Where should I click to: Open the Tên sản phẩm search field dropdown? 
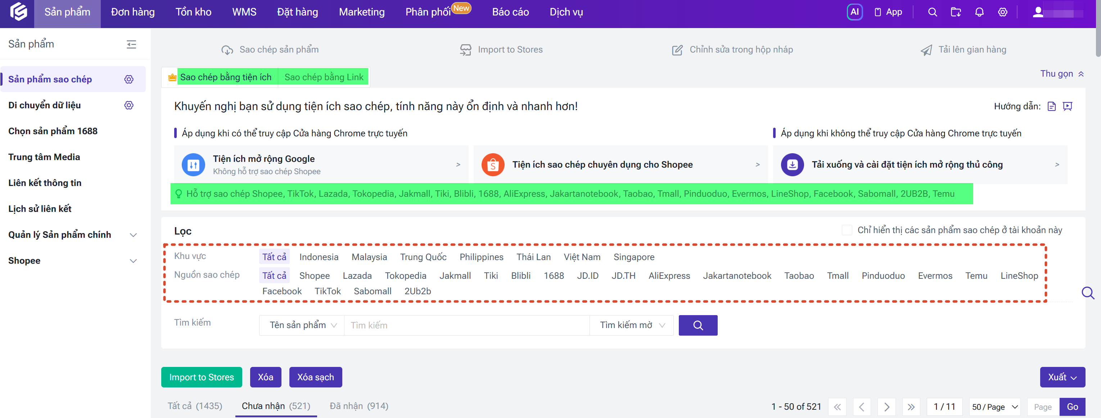pos(302,325)
